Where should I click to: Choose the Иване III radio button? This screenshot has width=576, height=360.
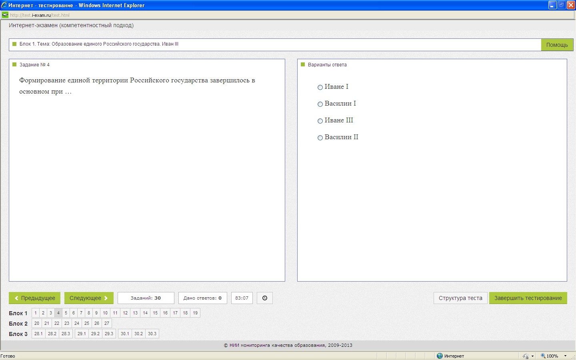320,121
